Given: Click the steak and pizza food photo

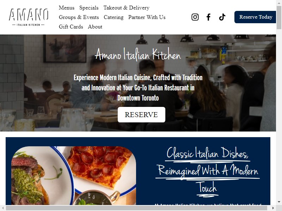Looking at the screenshot, I should (74, 175).
